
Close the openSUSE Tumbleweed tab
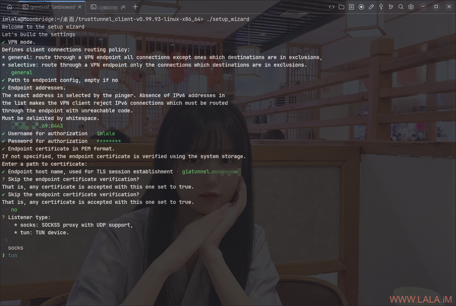[x=80, y=7]
